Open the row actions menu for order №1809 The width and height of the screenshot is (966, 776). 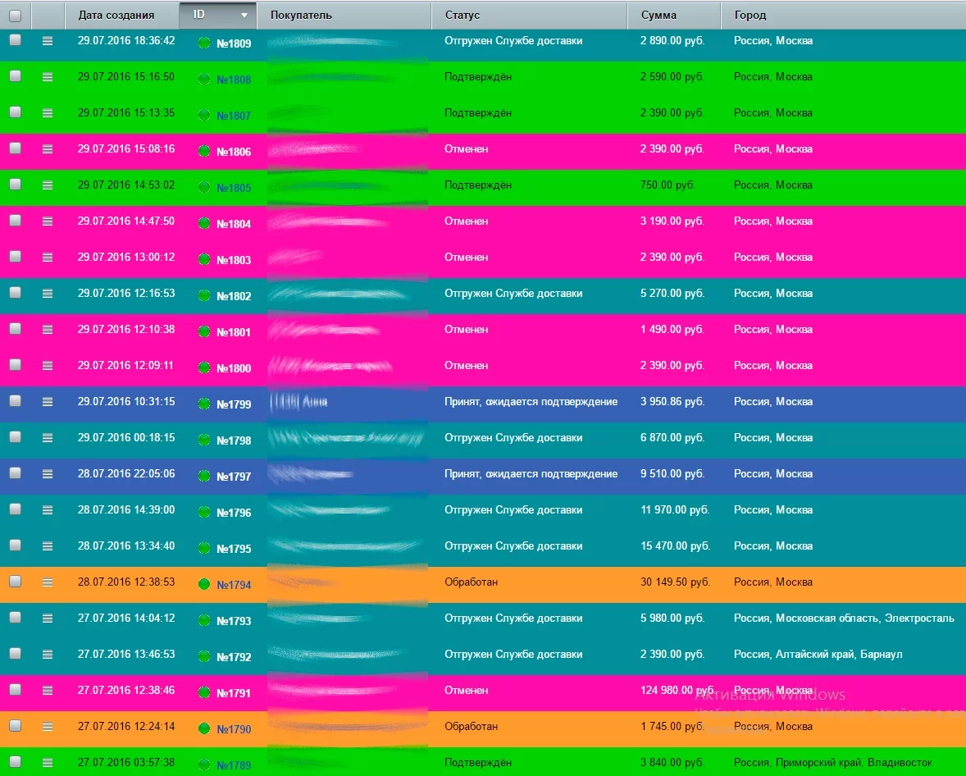coord(48,40)
